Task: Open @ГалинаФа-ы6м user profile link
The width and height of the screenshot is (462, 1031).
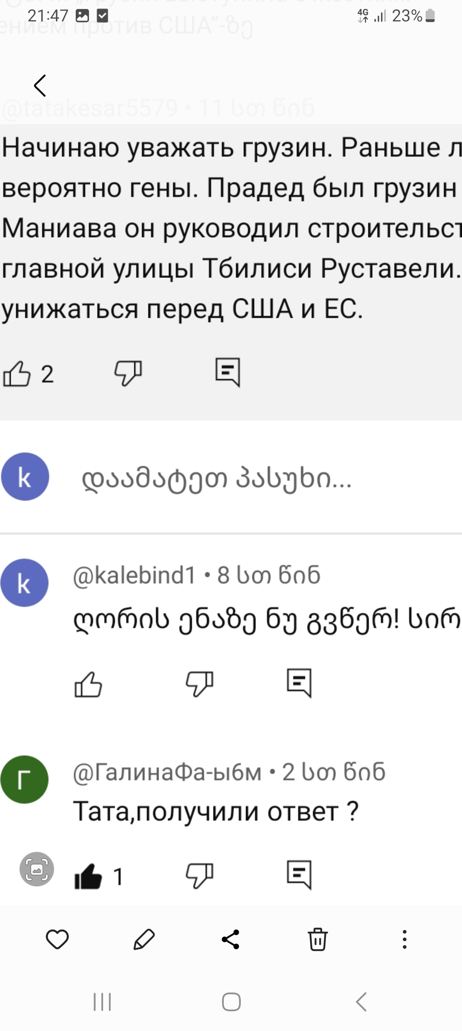Action: coord(167,772)
